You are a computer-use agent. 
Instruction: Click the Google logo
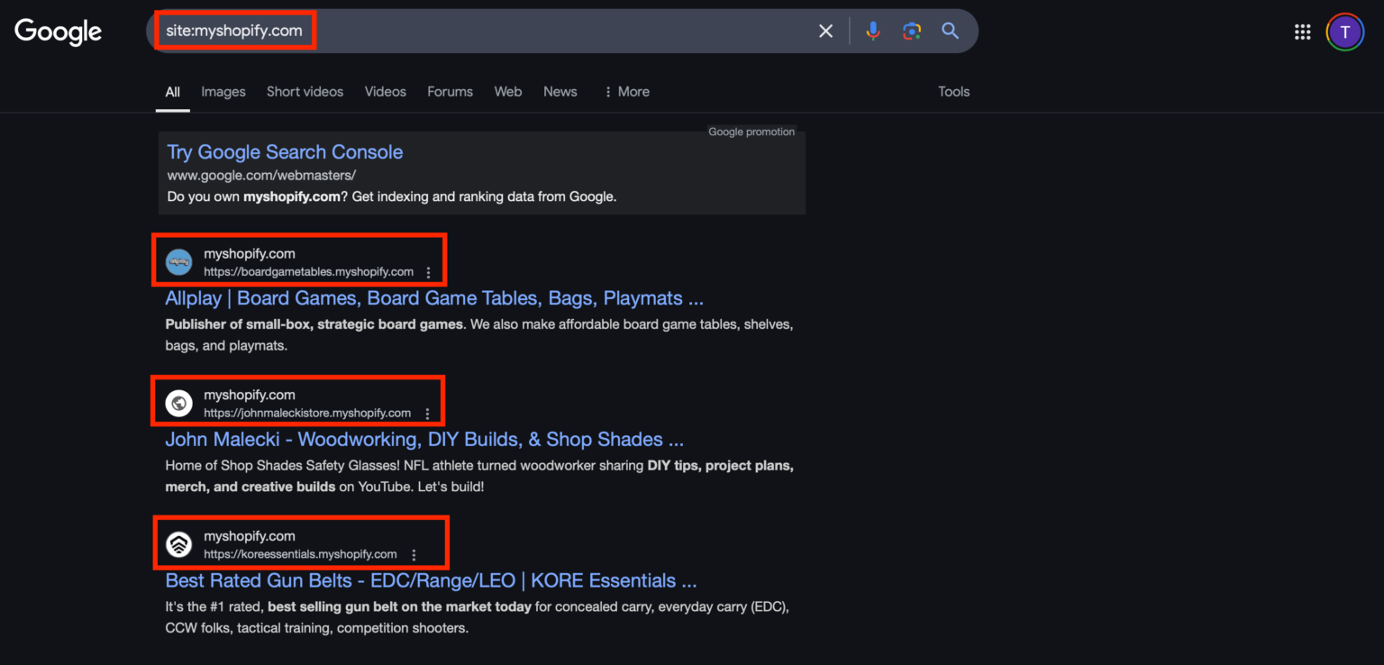click(x=57, y=32)
